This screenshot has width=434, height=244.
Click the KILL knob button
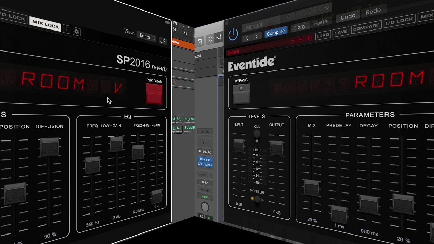(257, 134)
